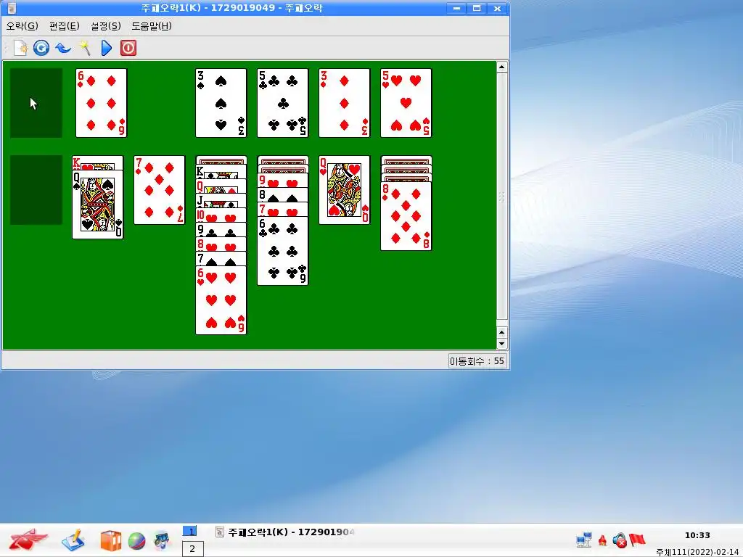Screen dimensions: 743x557
Task: Select the king of clubs card in stack
Action: (221, 171)
